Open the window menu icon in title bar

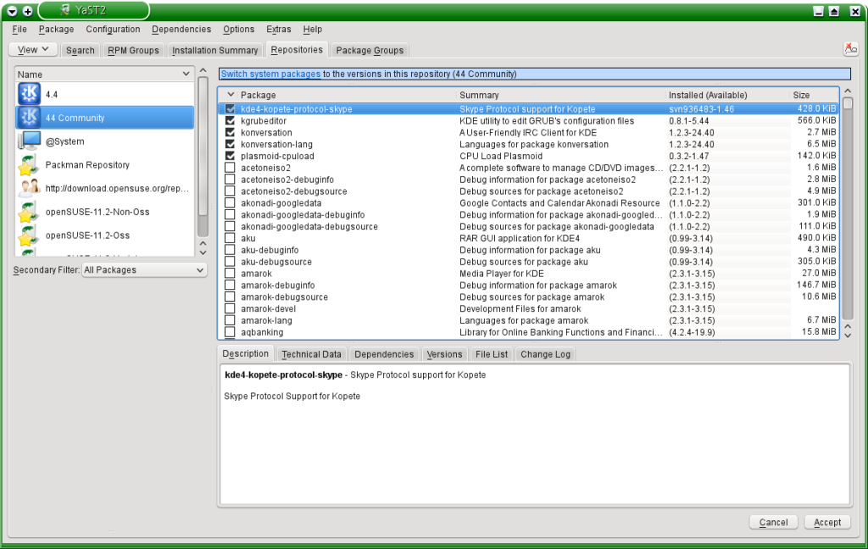click(x=12, y=10)
